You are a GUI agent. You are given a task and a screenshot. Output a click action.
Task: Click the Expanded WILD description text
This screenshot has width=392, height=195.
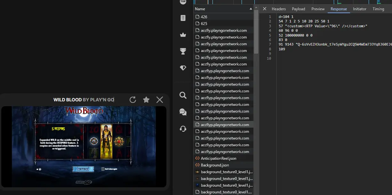[59, 144]
